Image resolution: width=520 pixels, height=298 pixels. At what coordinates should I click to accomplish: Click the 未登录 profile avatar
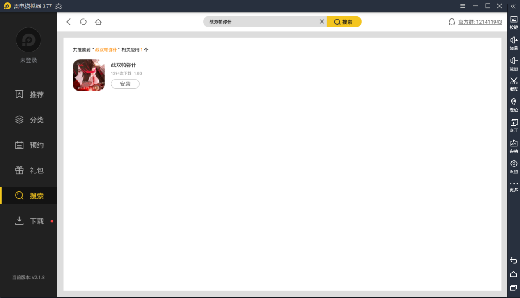click(x=28, y=40)
